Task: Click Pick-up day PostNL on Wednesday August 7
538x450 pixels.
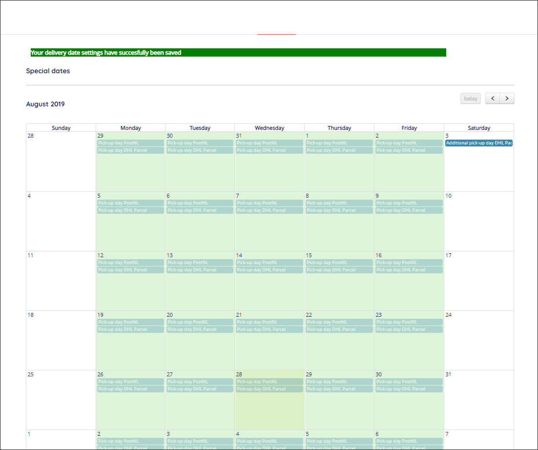Action: coord(269,203)
